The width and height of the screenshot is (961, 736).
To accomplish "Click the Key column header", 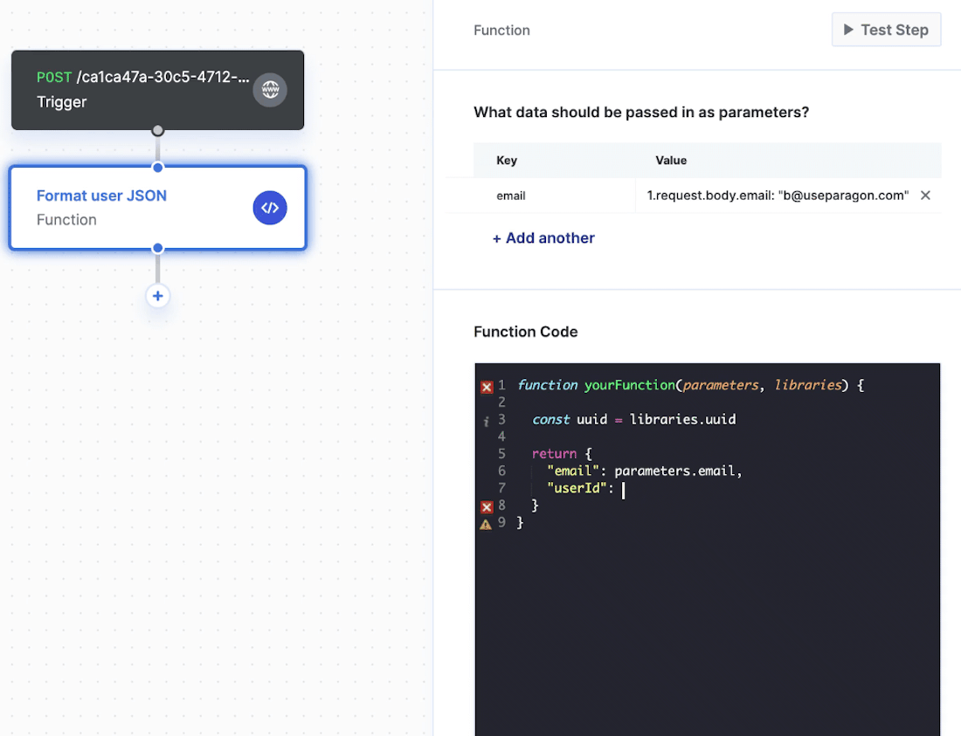I will (507, 161).
